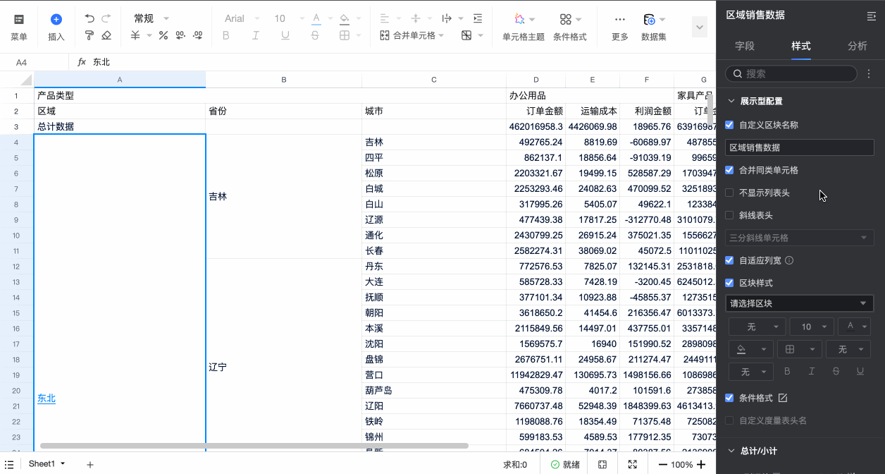The image size is (885, 474).
Task: Toggle bold in the top toolbar
Action: click(226, 35)
